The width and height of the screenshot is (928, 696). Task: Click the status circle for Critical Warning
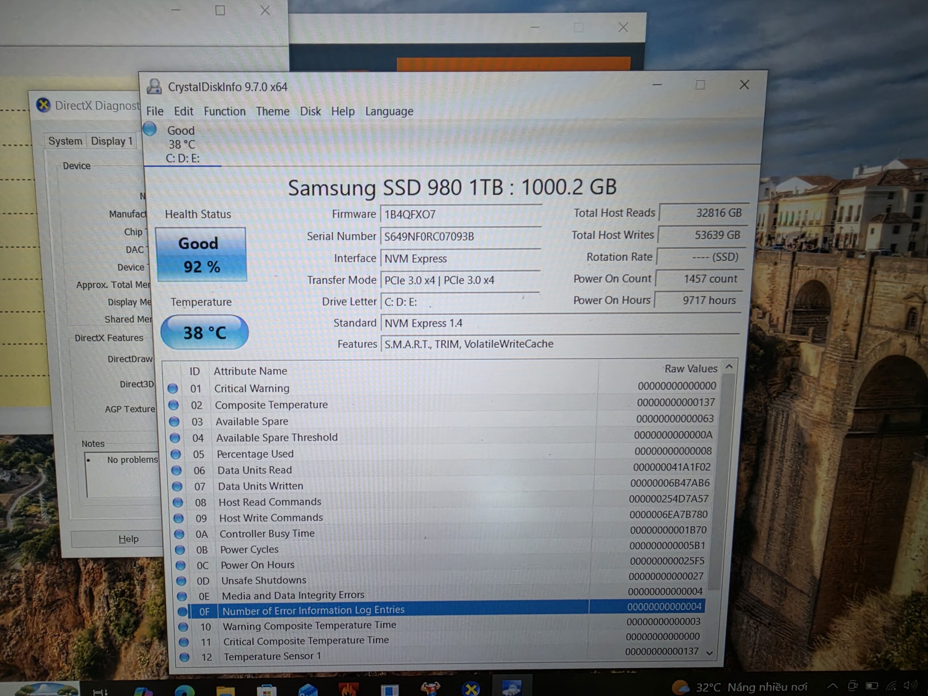click(173, 389)
